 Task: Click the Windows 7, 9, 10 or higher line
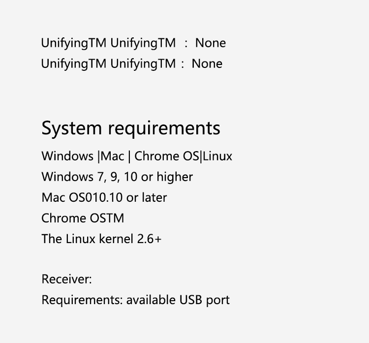tap(117, 177)
